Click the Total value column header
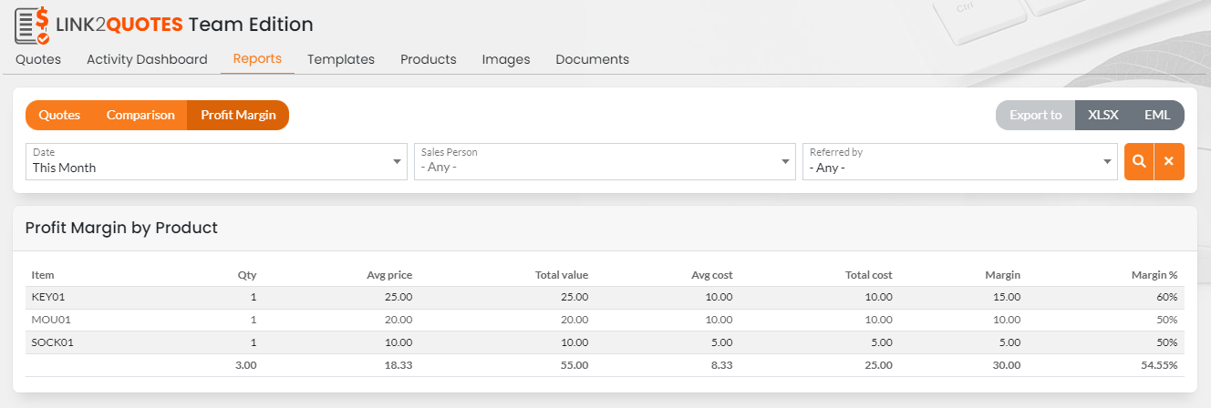 [562, 274]
